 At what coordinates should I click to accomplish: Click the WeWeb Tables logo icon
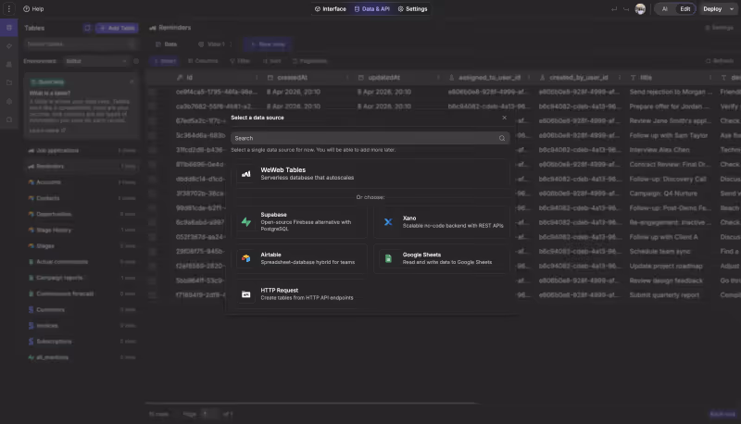[x=246, y=174]
